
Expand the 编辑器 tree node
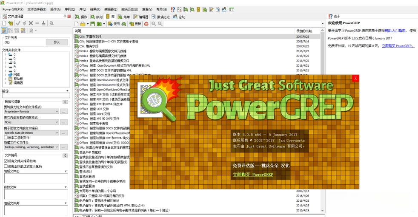pyautogui.click(x=6, y=83)
